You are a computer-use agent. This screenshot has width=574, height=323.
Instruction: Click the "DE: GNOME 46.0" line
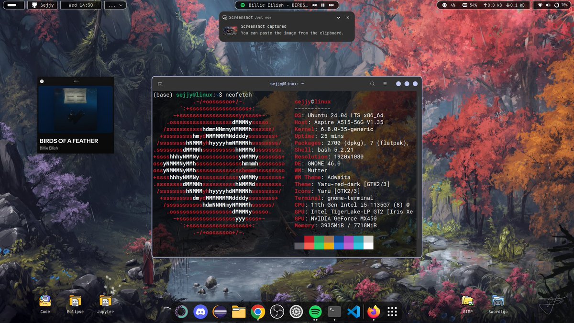[x=318, y=164]
